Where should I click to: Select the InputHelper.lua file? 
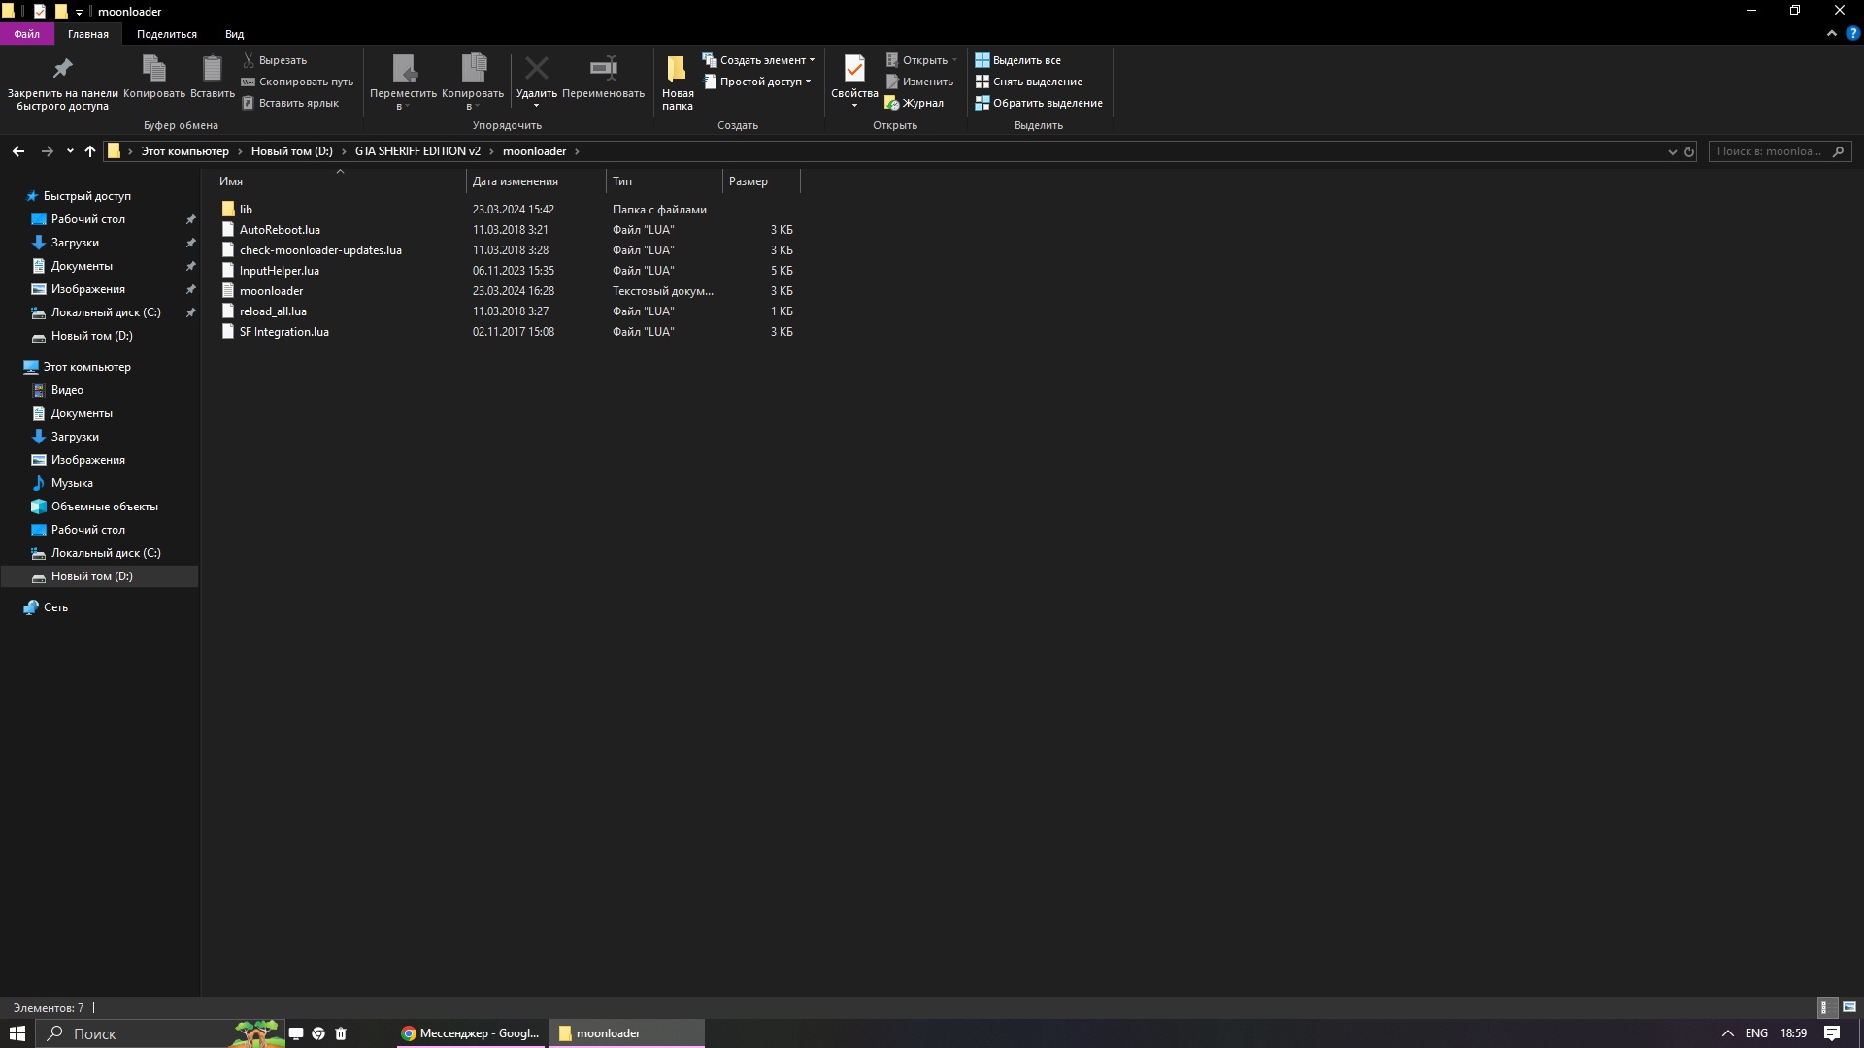point(280,271)
